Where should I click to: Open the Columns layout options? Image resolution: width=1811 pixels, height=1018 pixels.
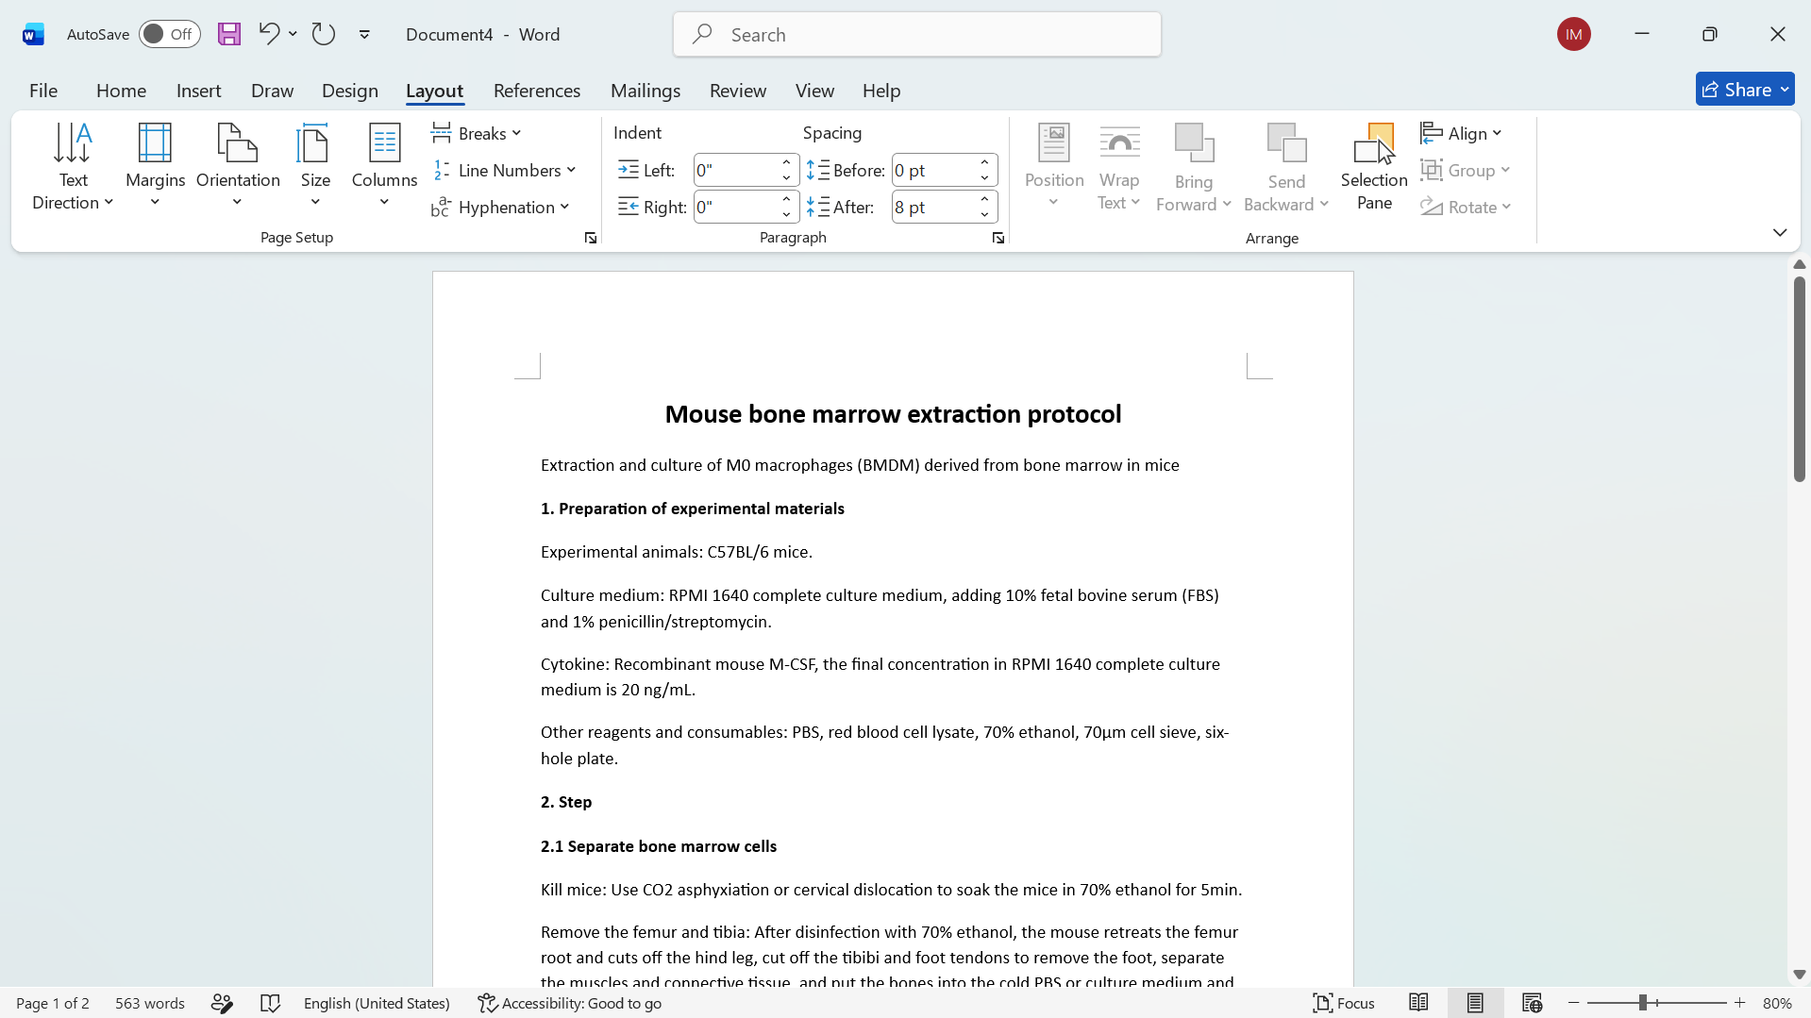coord(384,166)
